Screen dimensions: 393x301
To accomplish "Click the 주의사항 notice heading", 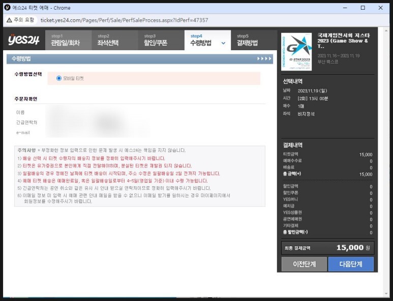I will 26,150.
